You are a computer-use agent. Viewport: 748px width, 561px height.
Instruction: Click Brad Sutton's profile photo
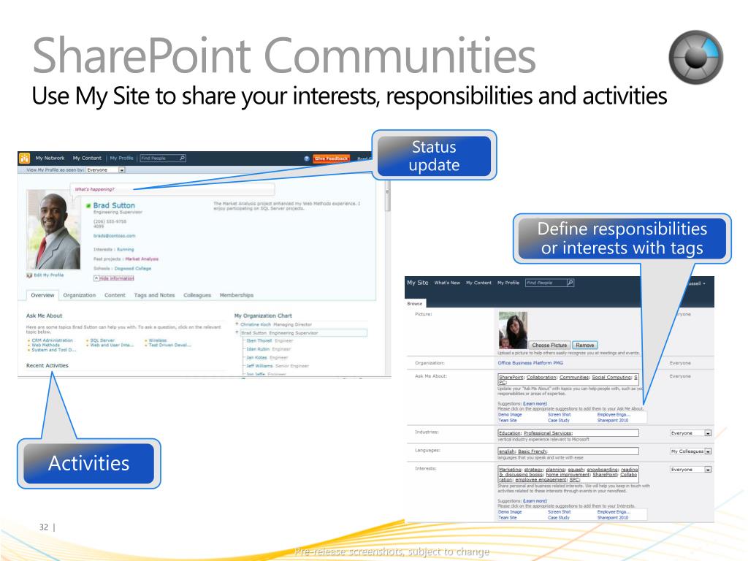[53, 229]
